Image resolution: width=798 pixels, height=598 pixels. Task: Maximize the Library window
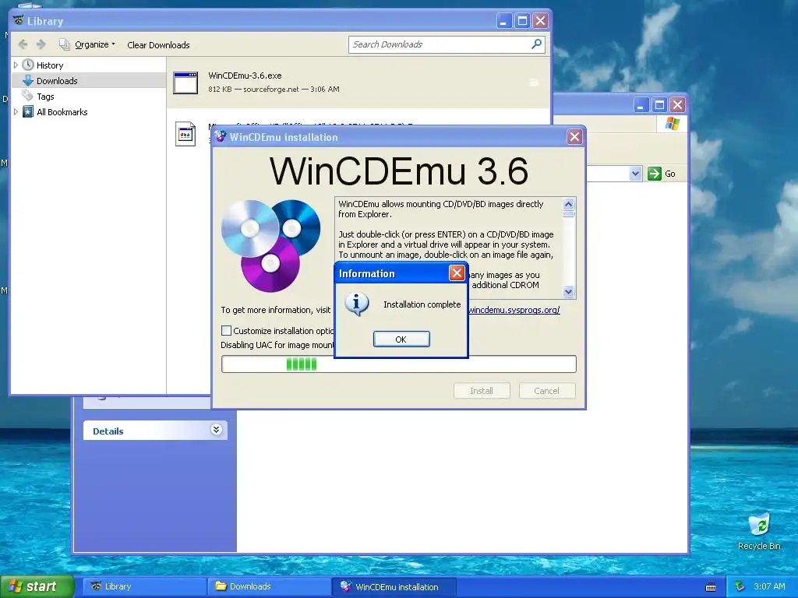click(x=522, y=21)
